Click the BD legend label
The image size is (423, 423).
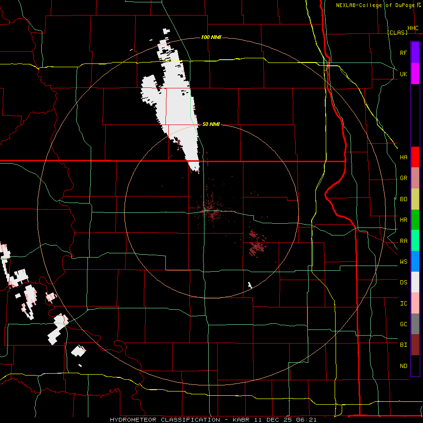(403, 199)
